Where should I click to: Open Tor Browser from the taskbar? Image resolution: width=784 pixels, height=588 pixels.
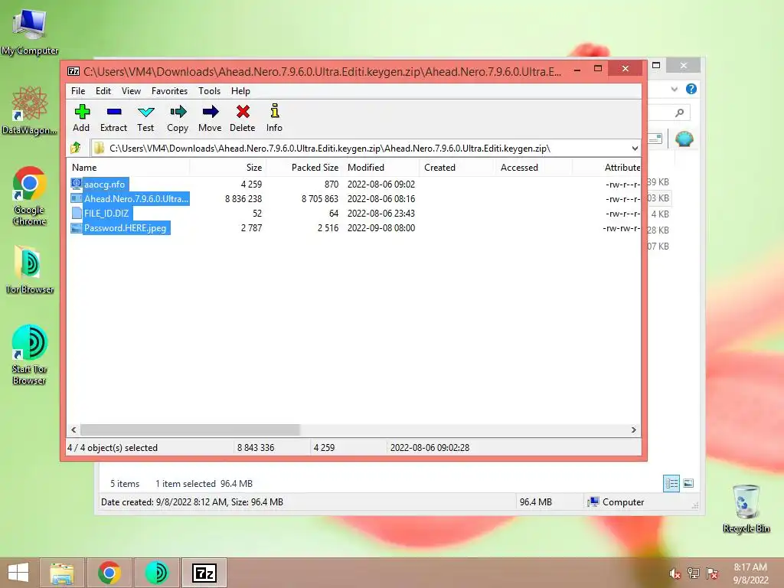coord(156,573)
